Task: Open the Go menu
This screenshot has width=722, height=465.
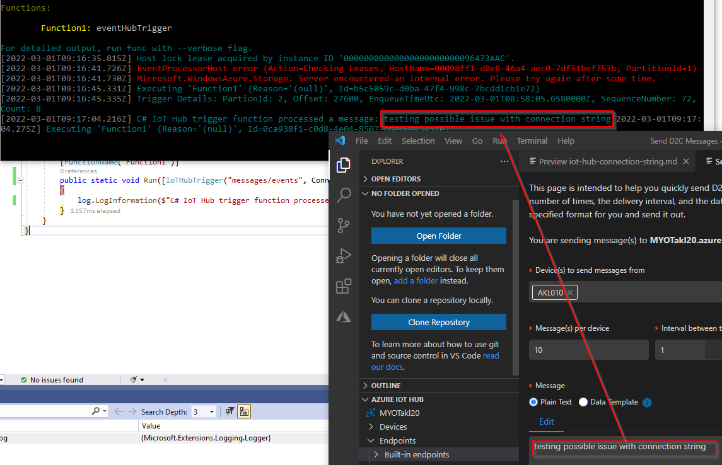Action: pyautogui.click(x=477, y=141)
